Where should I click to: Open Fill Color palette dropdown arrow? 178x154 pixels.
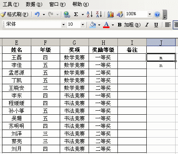[x=99, y=25]
